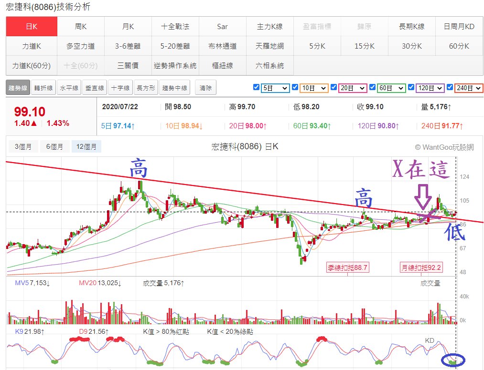Image resolution: width=484 pixels, height=370 pixels.
Task: Select the 趨勢中線 drawing tool
Action: (x=175, y=88)
